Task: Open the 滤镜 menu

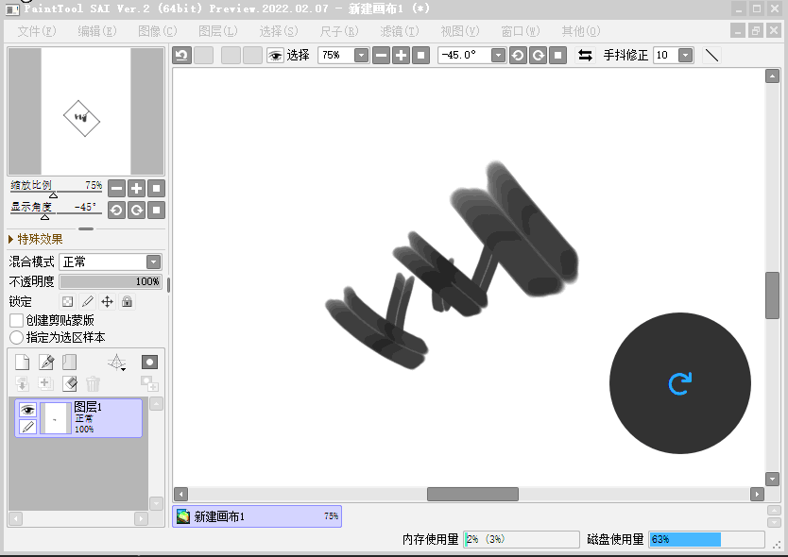Action: tap(400, 31)
